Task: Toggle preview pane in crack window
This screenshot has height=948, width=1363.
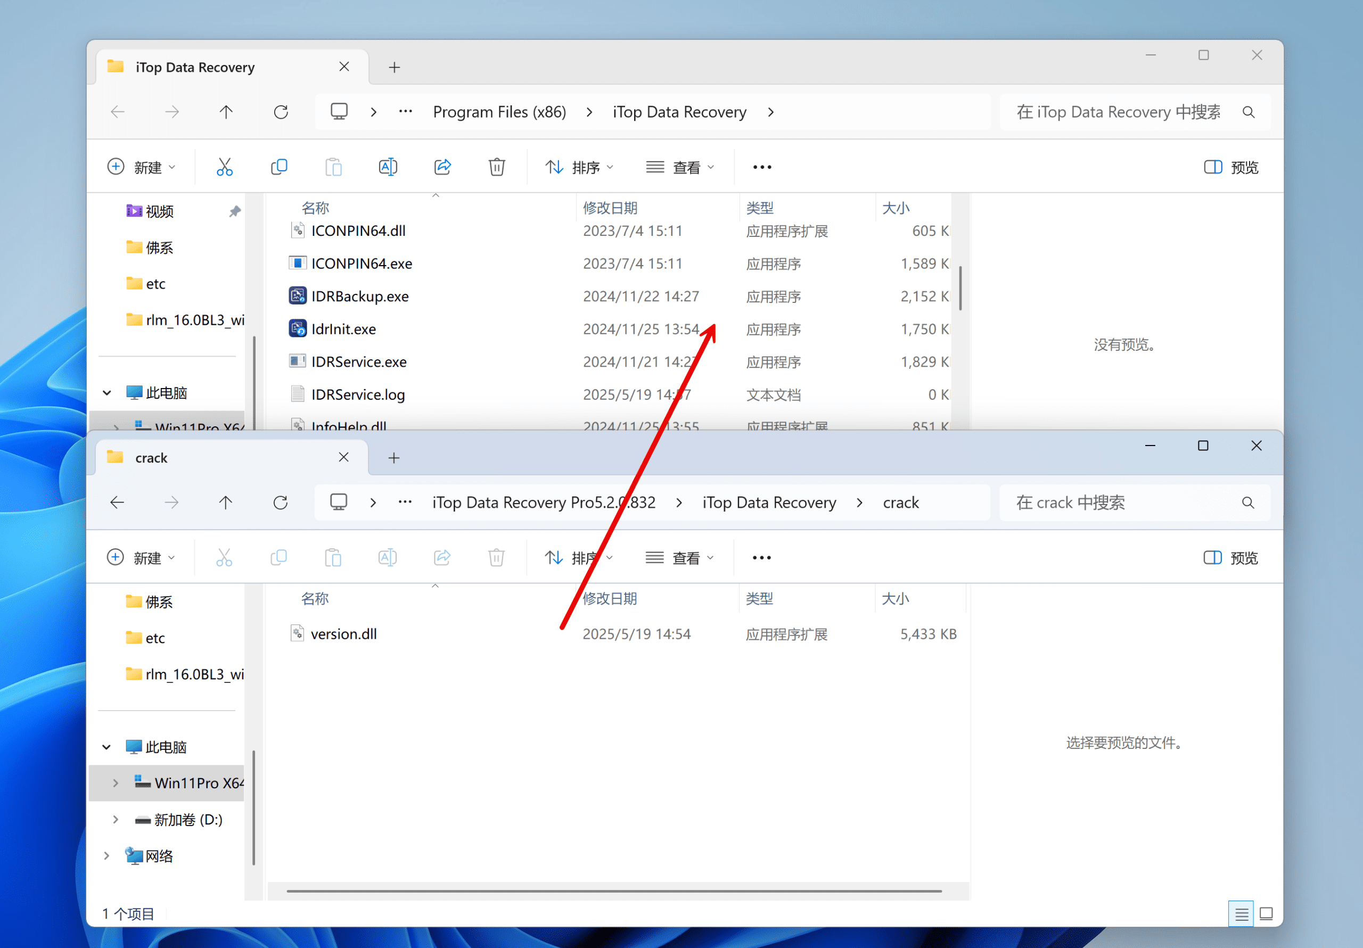Action: pyautogui.click(x=1230, y=557)
